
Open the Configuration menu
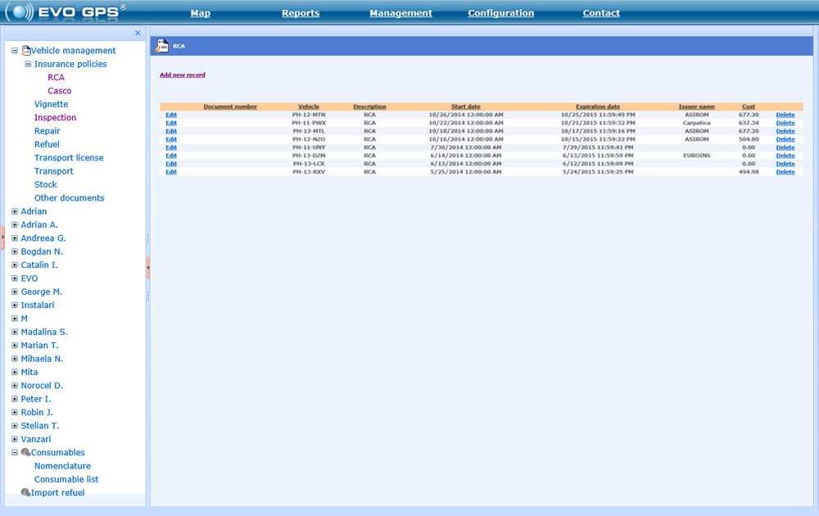500,13
